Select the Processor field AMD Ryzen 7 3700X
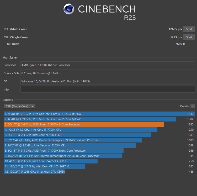The width and height of the screenshot is (197, 196). [x=108, y=65]
